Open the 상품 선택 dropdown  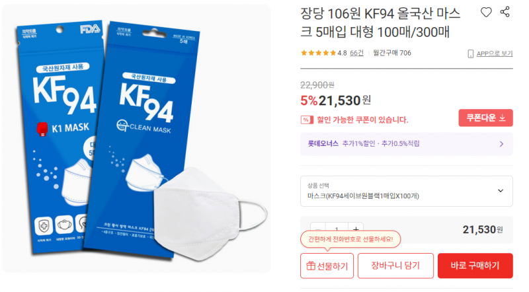click(407, 191)
